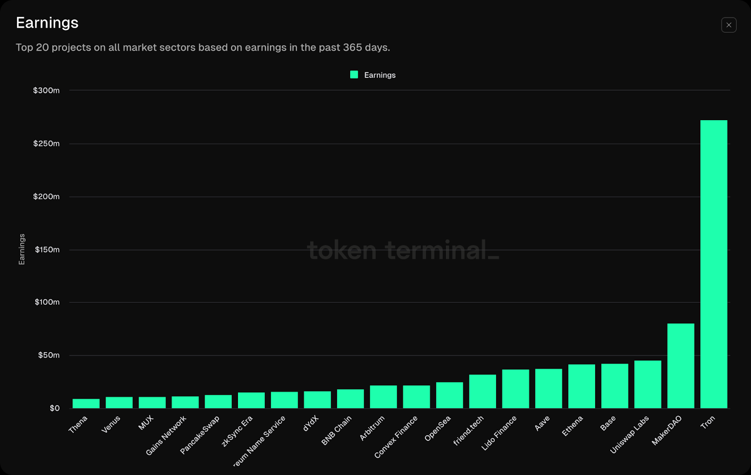This screenshot has height=475, width=751.
Task: Click the Lido Finance earnings bar
Action: [x=515, y=389]
